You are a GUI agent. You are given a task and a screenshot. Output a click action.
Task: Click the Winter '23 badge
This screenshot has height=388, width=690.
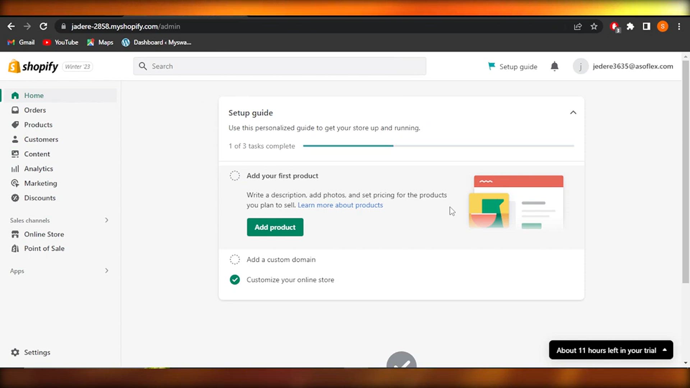[x=78, y=66]
